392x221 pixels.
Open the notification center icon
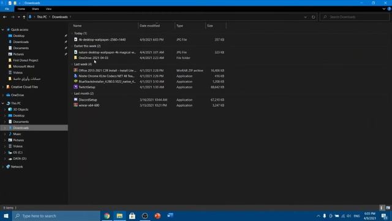(x=385, y=216)
